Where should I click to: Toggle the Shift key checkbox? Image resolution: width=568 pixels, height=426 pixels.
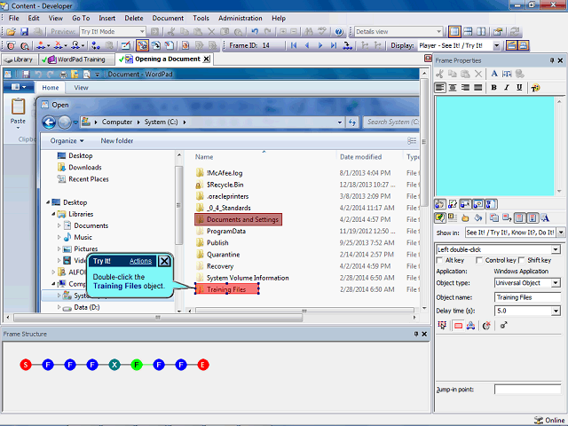[522, 260]
